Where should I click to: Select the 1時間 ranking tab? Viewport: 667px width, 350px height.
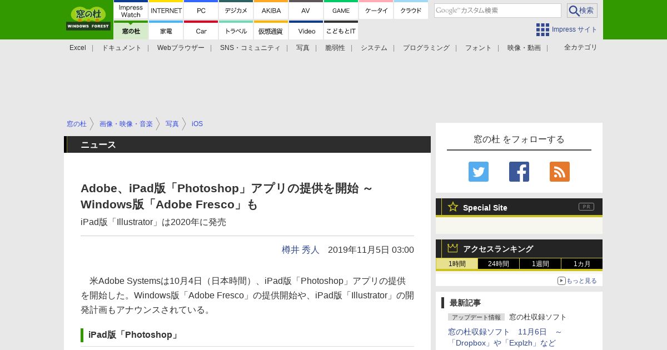(457, 264)
